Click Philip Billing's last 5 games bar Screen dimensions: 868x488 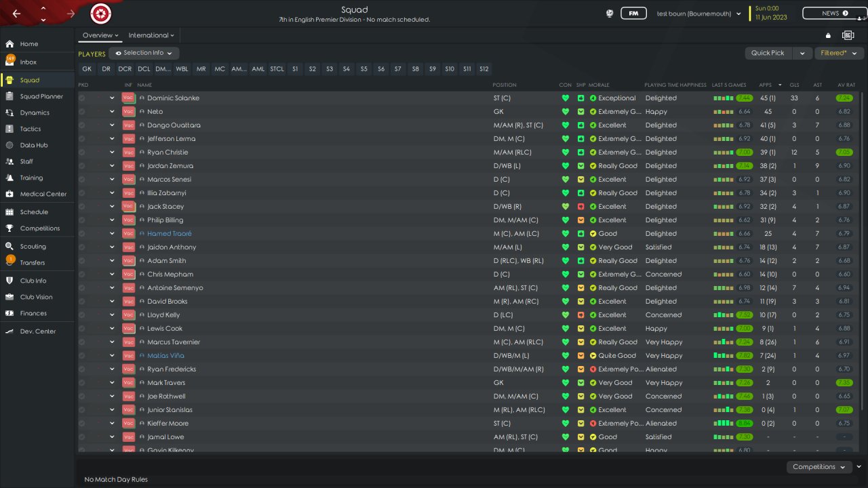pos(723,220)
